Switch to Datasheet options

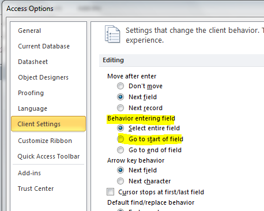point(33,62)
